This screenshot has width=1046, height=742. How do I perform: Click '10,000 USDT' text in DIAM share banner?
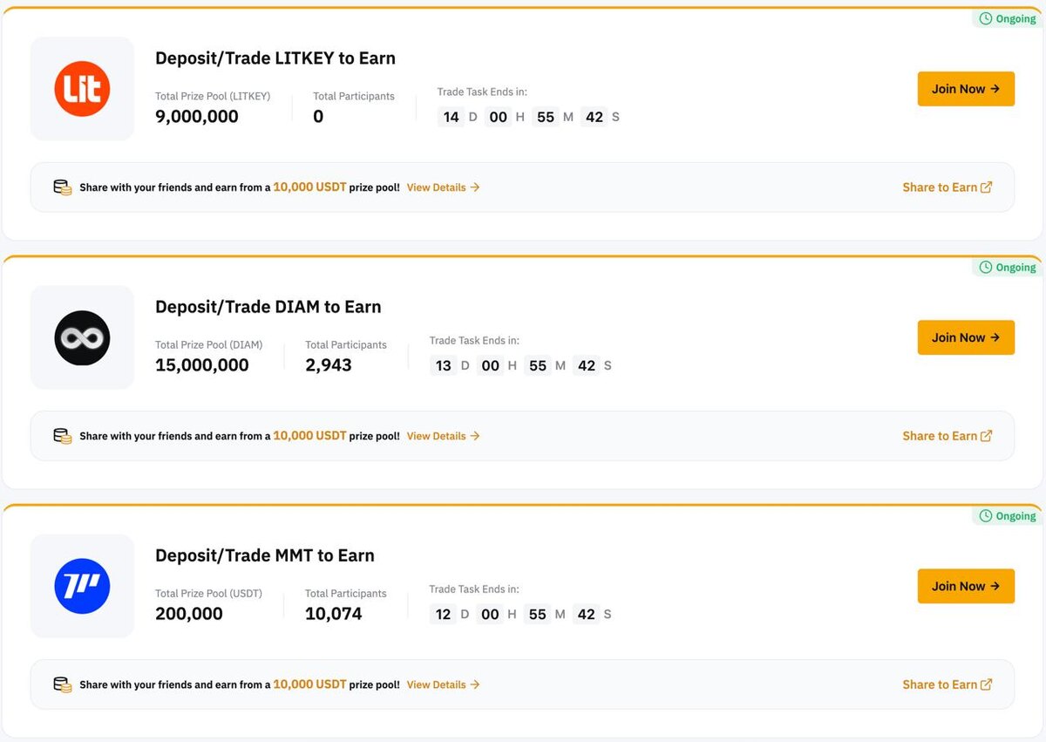pos(309,436)
